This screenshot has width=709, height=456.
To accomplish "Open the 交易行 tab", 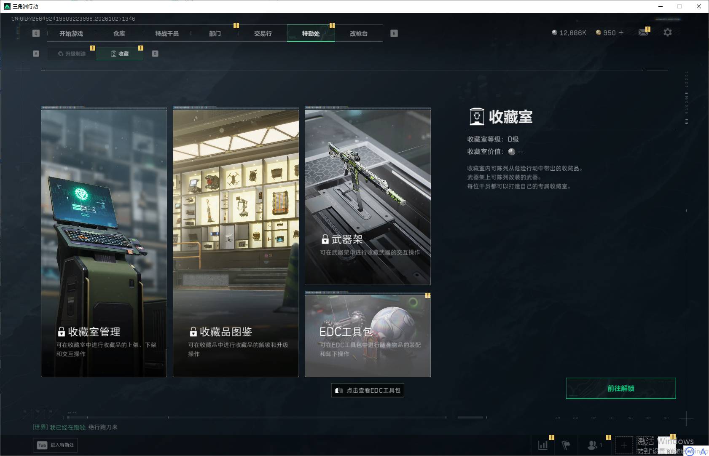I will coord(263,34).
